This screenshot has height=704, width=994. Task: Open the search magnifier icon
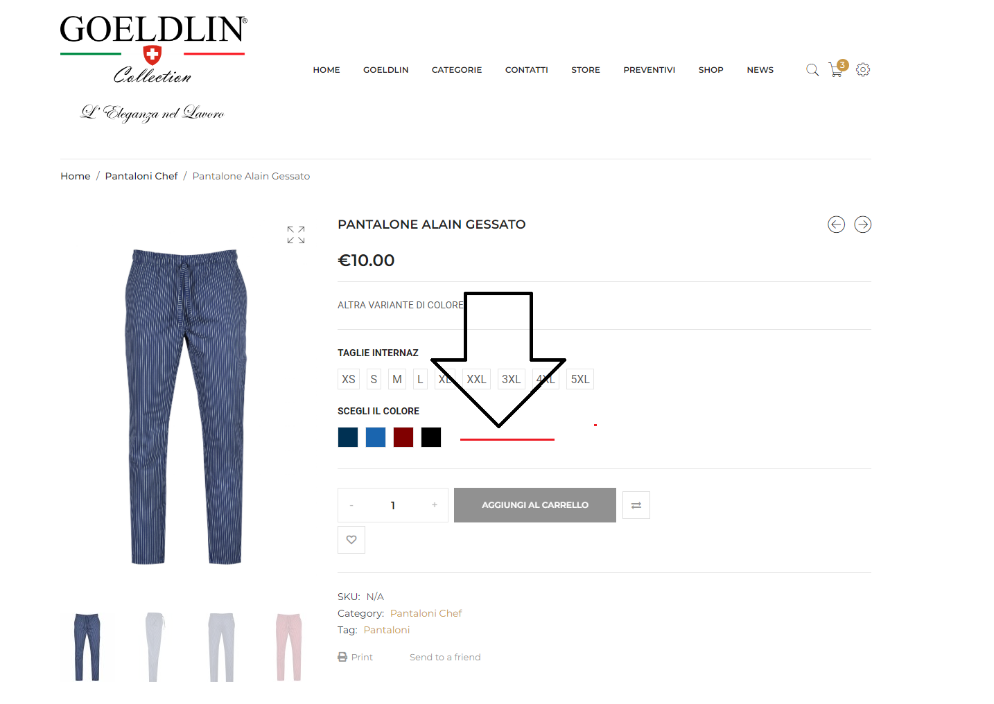(812, 70)
